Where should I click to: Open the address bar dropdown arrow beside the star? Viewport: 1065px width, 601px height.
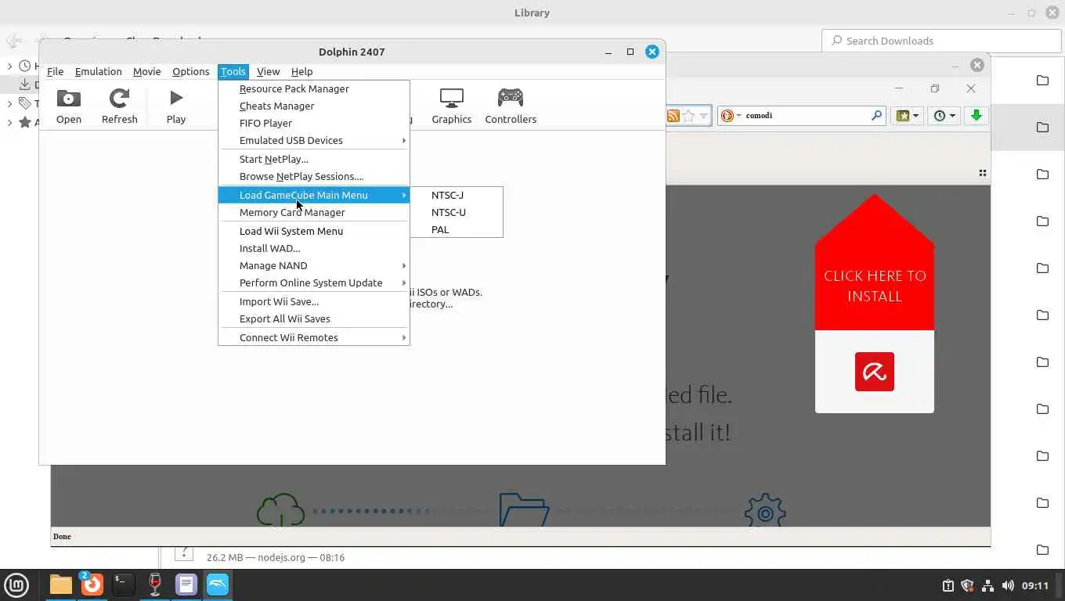[704, 116]
